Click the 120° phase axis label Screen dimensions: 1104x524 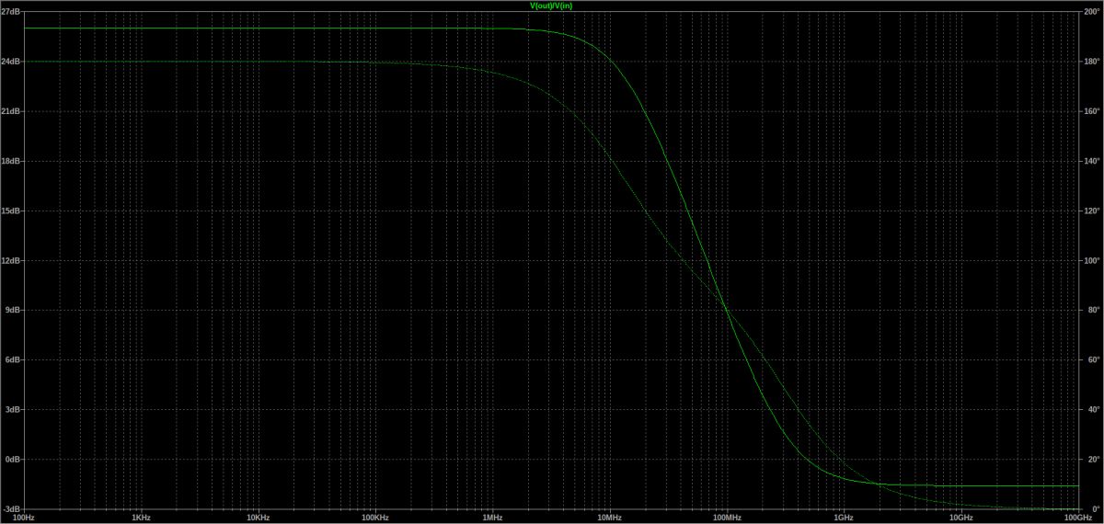(1093, 211)
